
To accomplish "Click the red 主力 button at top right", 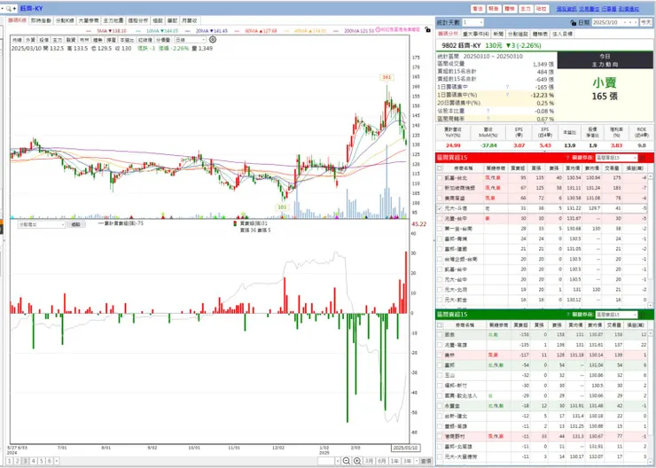I will (526, 9).
